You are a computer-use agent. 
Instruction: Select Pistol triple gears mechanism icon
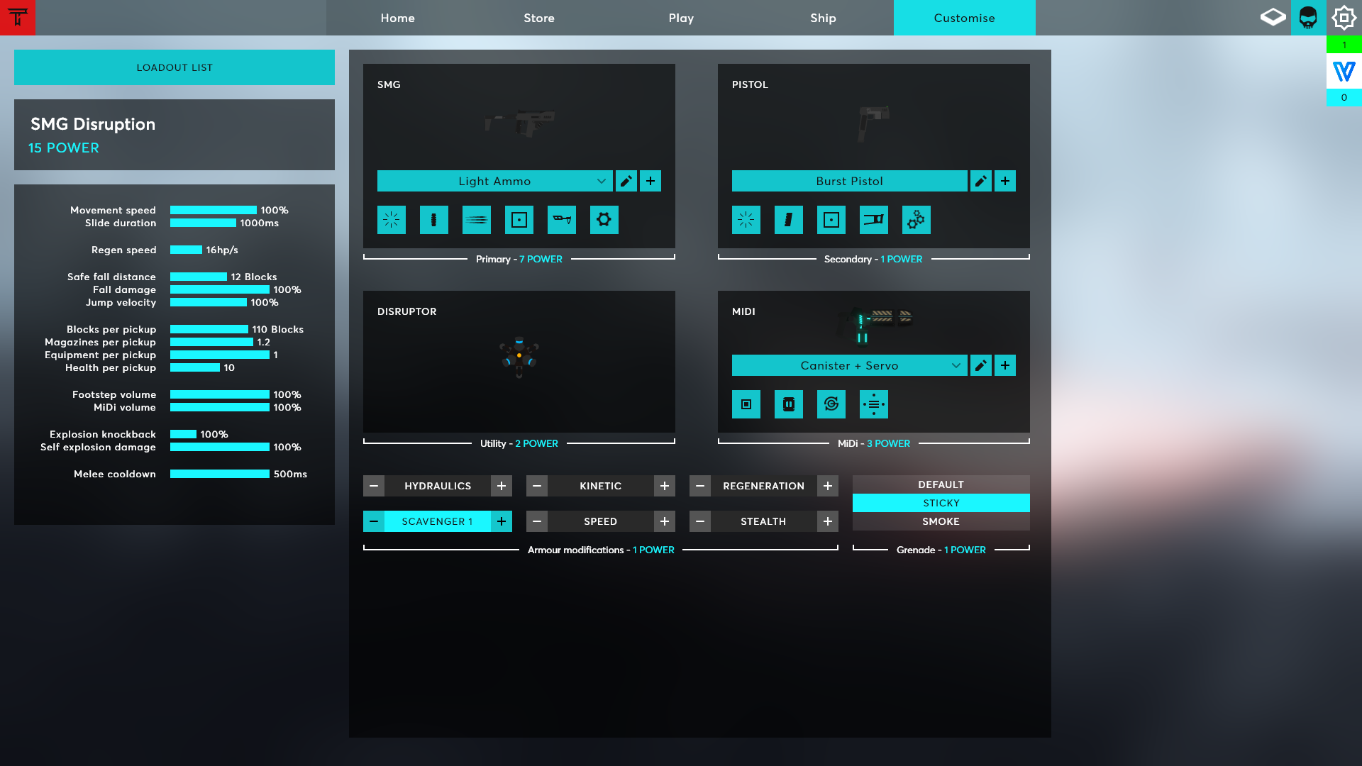coord(917,220)
